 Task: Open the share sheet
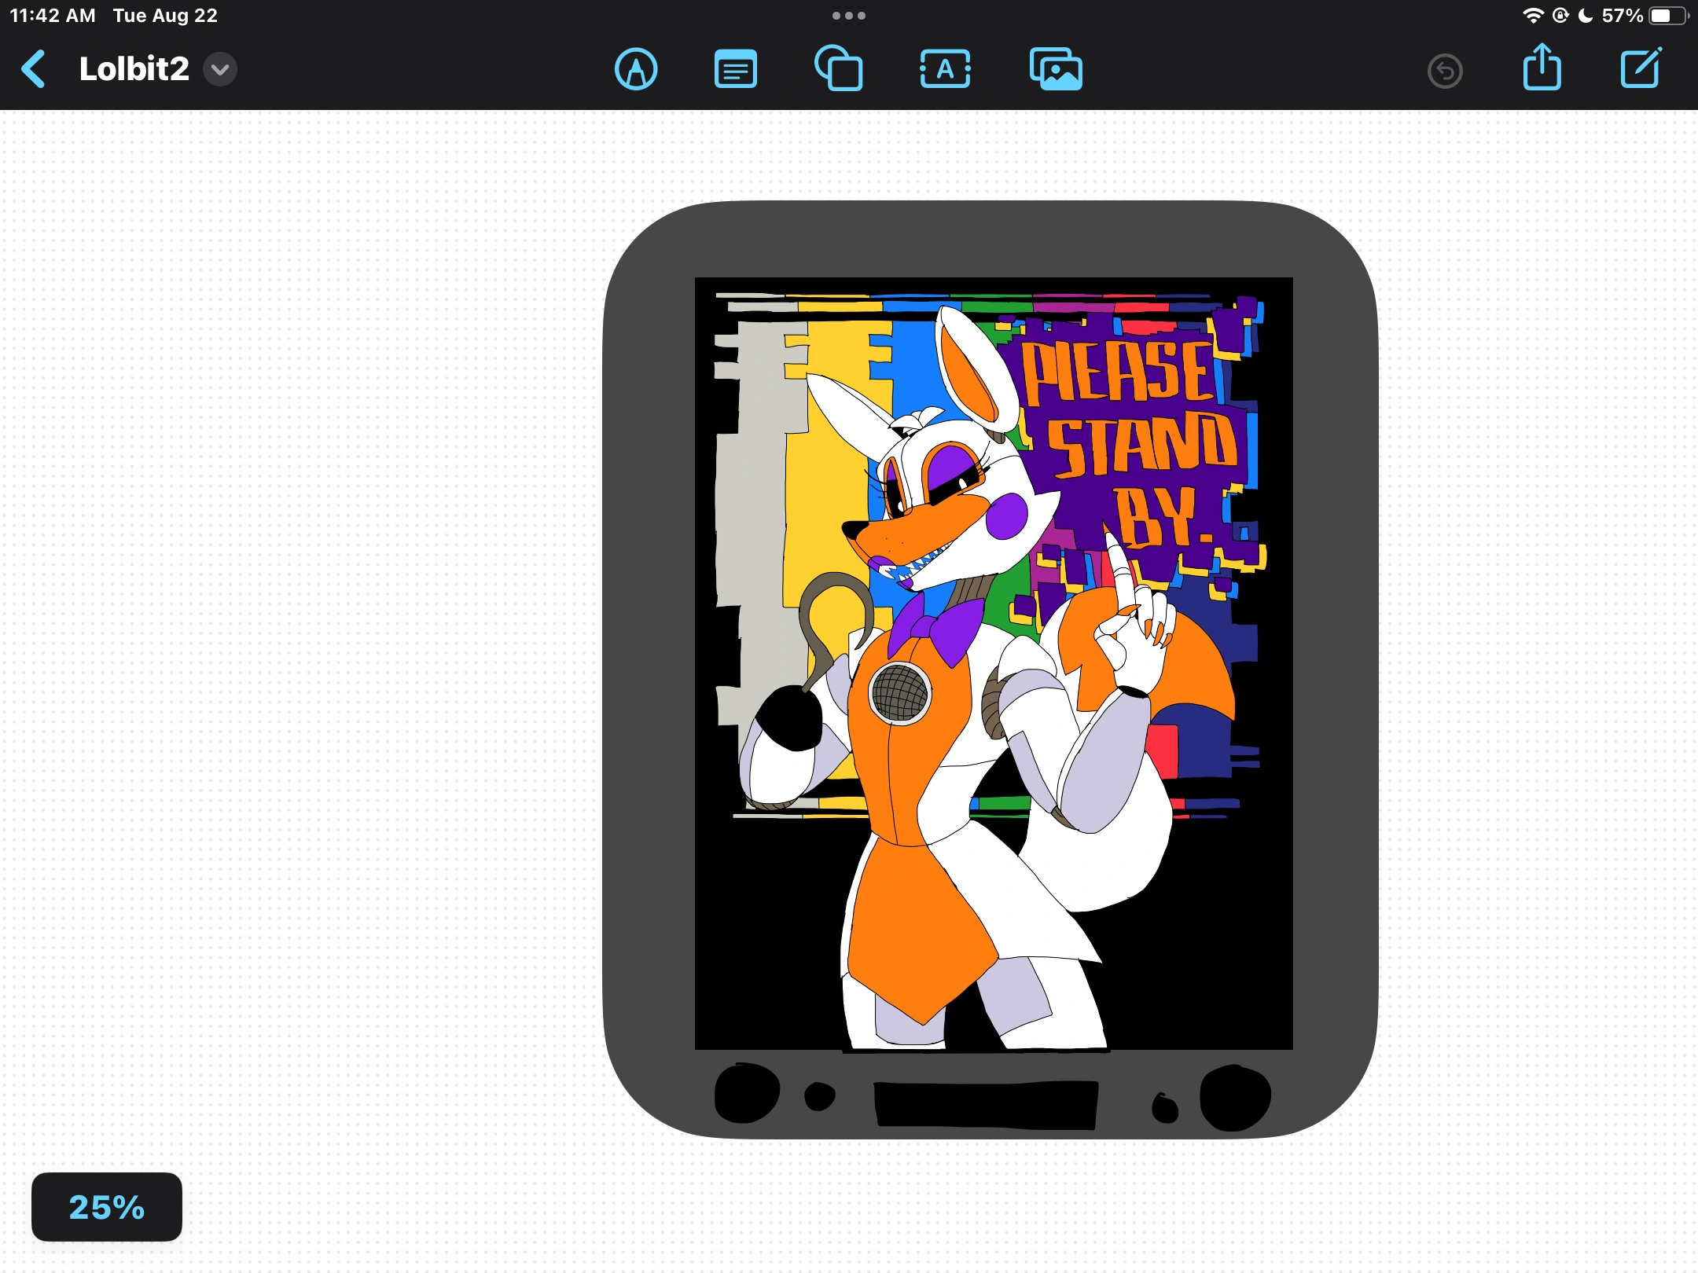[x=1542, y=68]
